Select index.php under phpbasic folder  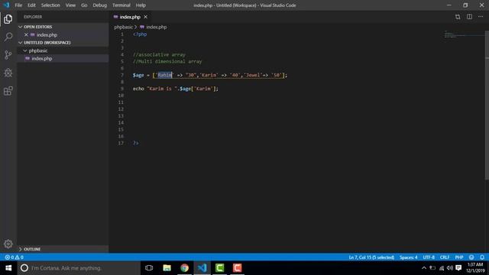pos(63,58)
